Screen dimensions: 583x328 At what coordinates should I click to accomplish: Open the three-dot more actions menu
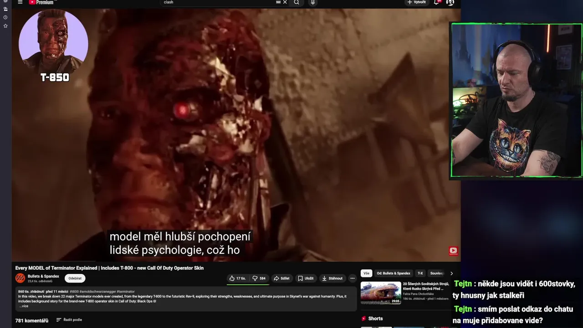point(352,278)
